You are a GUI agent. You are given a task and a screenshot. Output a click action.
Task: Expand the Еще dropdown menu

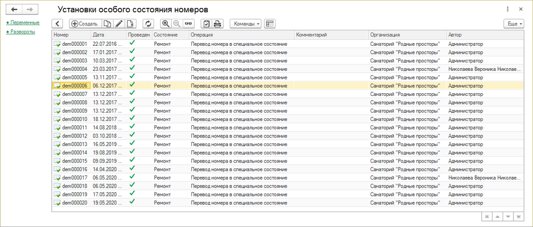[514, 24]
